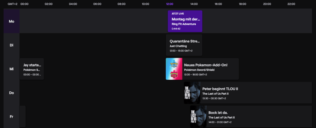Select the Mi day row header
This screenshot has width=316, height=128.
(x=12, y=69)
